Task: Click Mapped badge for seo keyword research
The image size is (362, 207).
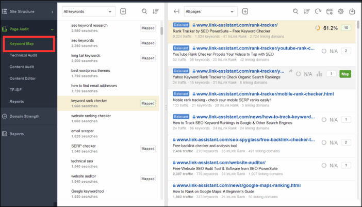Action: (148, 28)
